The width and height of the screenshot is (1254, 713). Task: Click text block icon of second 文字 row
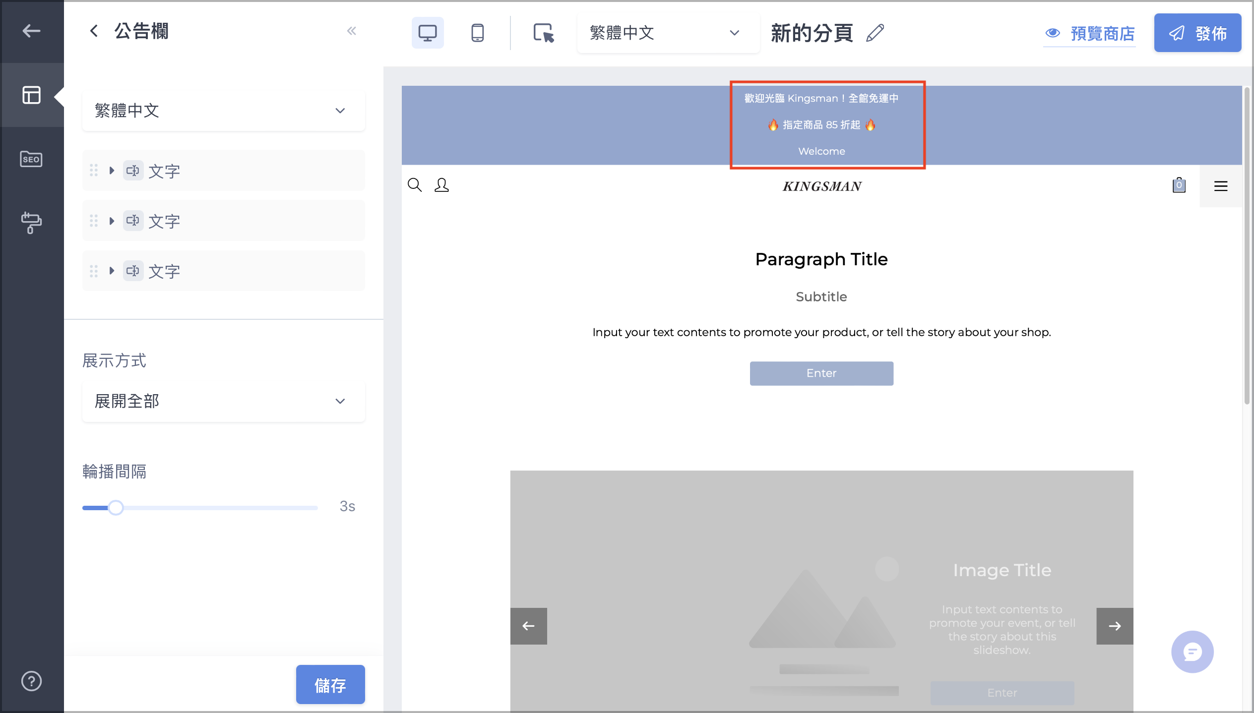pos(133,221)
